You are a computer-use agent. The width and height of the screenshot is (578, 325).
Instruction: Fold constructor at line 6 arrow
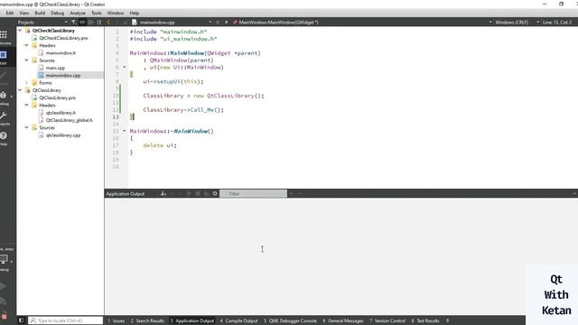click(125, 67)
